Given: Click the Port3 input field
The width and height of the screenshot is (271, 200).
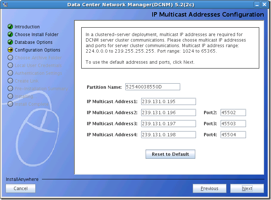Looking at the screenshot, I should (x=233, y=124).
